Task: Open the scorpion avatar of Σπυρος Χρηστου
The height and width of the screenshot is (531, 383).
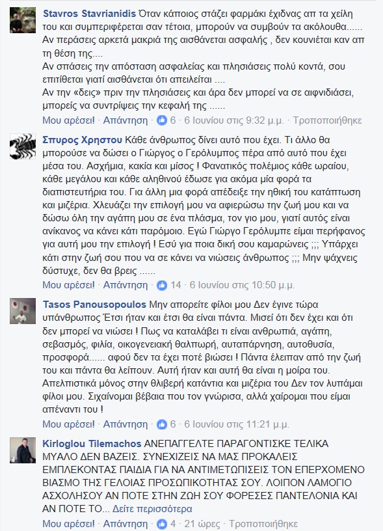Action: pyautogui.click(x=23, y=146)
